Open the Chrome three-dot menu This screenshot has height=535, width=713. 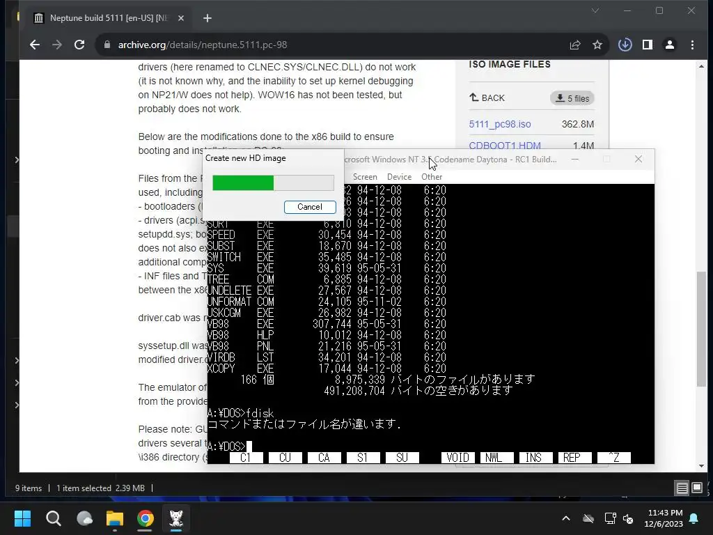[x=692, y=45]
